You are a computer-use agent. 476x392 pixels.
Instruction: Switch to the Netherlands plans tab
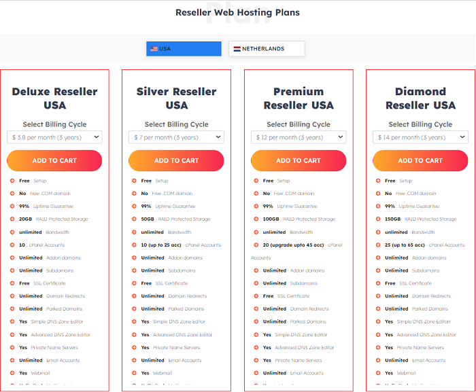click(267, 49)
